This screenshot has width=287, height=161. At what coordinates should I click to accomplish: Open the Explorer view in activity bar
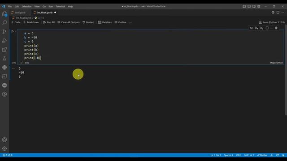click(x=4, y=14)
